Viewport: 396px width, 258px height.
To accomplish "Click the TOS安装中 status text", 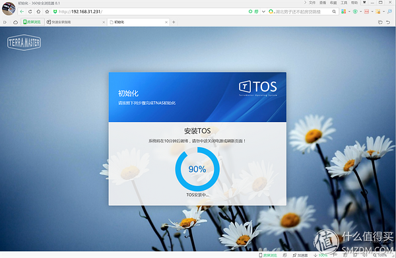I will (197, 195).
